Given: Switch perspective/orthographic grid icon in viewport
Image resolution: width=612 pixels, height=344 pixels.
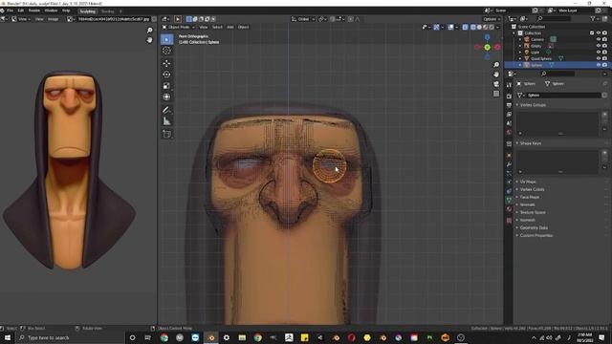Looking at the screenshot, I should click(496, 94).
